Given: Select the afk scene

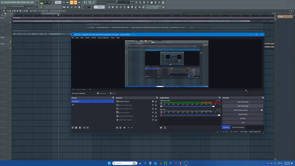Looking at the screenshot, I should (x=93, y=105).
